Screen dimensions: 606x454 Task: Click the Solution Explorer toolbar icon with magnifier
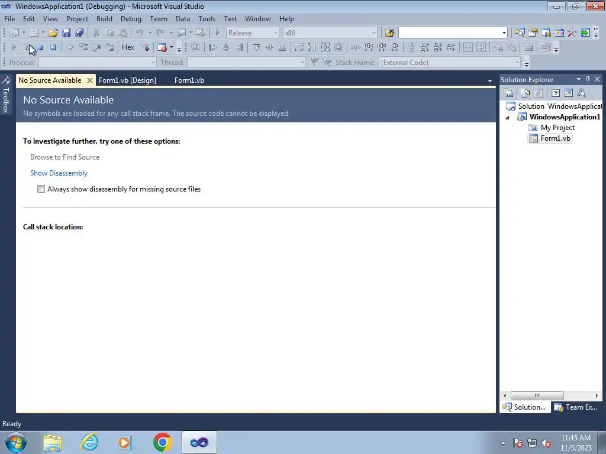pos(520,33)
